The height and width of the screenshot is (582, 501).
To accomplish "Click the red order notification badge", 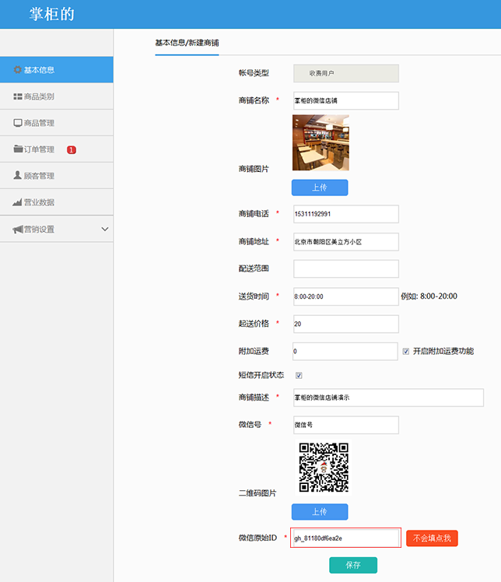I will 72,149.
